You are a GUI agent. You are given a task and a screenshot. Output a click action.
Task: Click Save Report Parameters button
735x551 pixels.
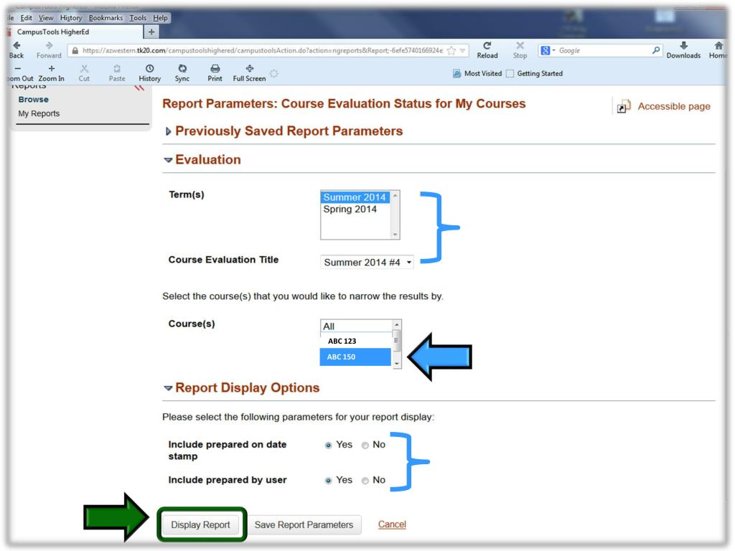[x=304, y=525]
